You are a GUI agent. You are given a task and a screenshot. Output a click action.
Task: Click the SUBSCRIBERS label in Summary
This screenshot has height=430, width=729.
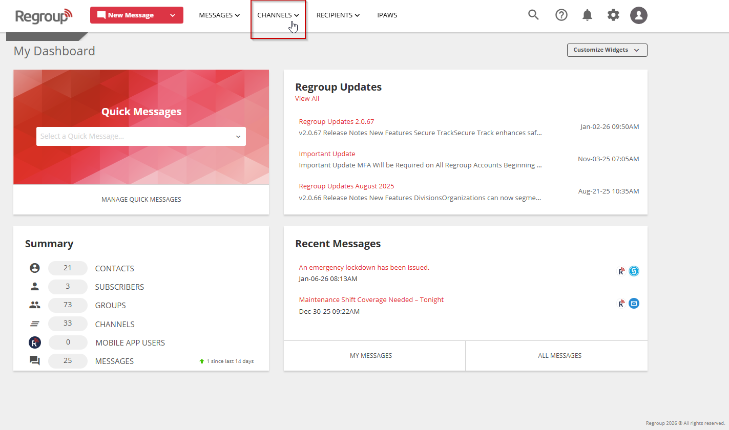point(120,287)
